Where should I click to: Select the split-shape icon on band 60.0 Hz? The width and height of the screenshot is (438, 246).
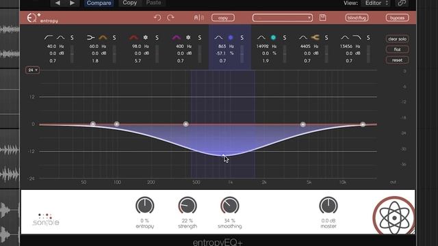coord(91,38)
